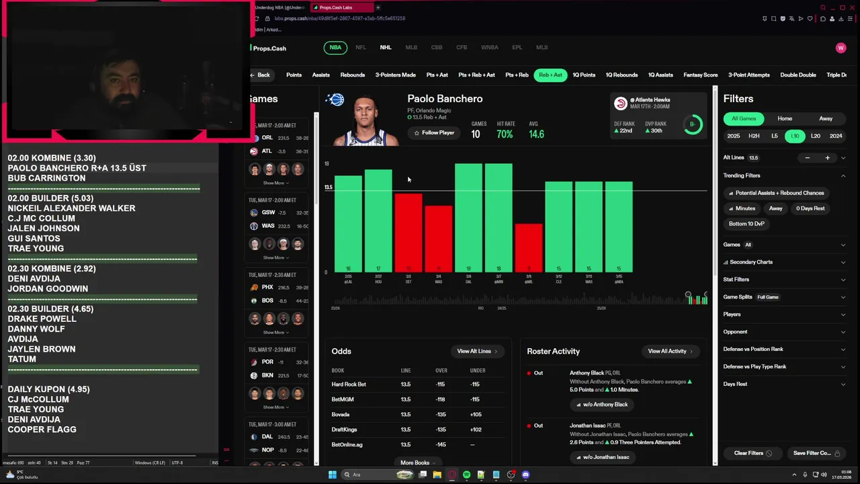Expand the Secondary Charts section
Screen dimensions: 860x484
(784, 262)
